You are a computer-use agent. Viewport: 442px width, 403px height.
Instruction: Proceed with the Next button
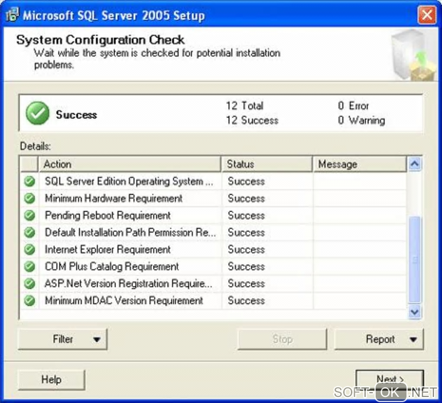pyautogui.click(x=390, y=380)
